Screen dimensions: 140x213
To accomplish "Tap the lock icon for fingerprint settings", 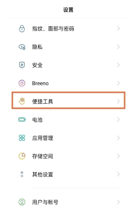I will coord(22,29).
